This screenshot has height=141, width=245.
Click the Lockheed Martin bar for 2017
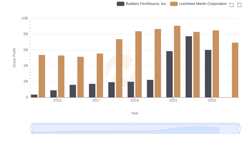point(100,76)
